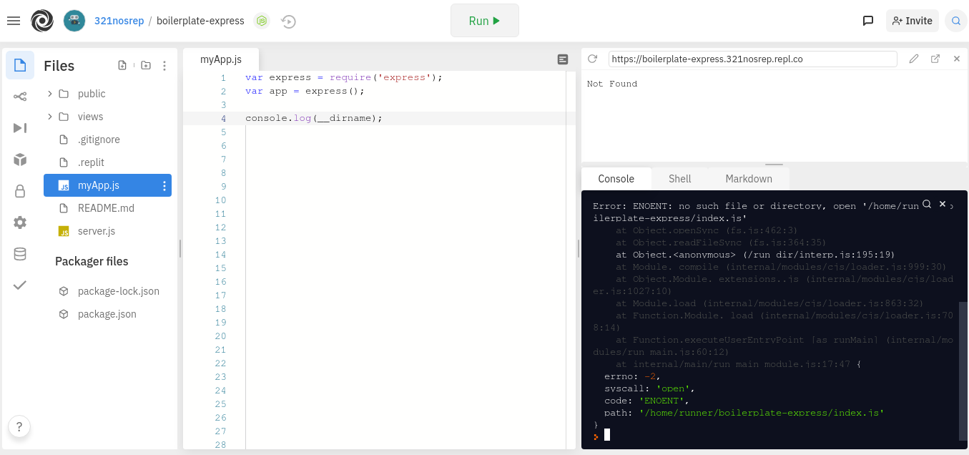Viewport: 969px width, 455px height.
Task: Open the Database icon in the sidebar
Action: tap(19, 253)
